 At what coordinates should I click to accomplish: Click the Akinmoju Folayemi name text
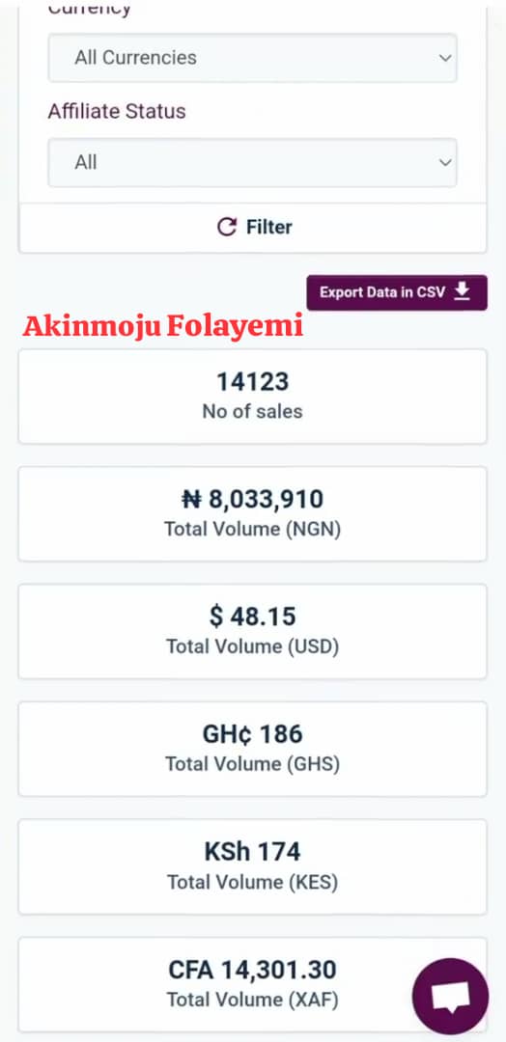[x=163, y=326]
